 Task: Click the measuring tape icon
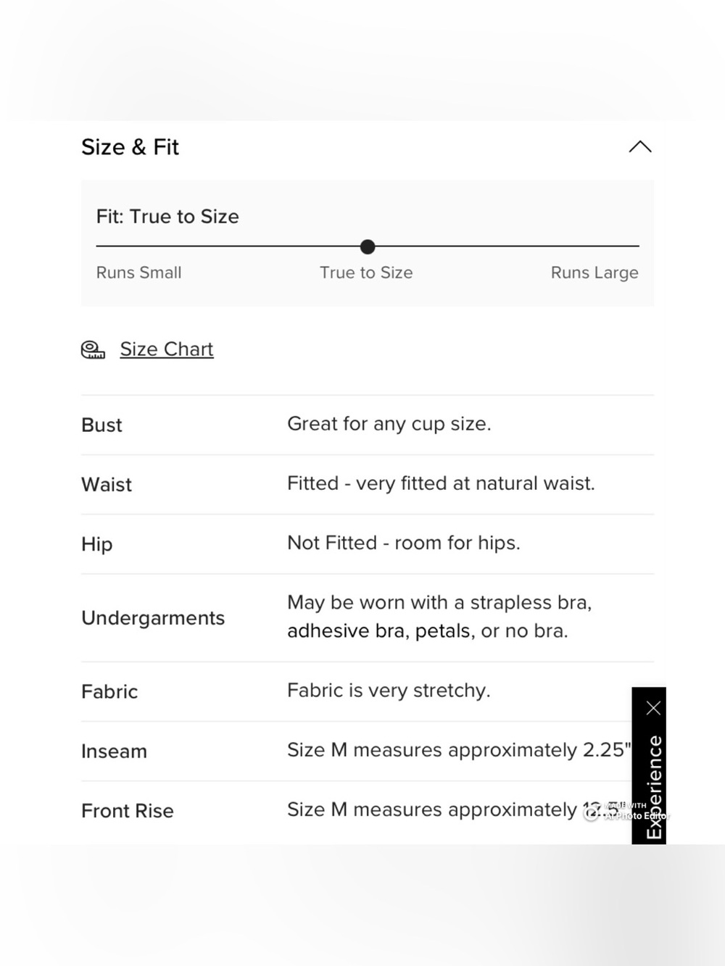tap(93, 350)
